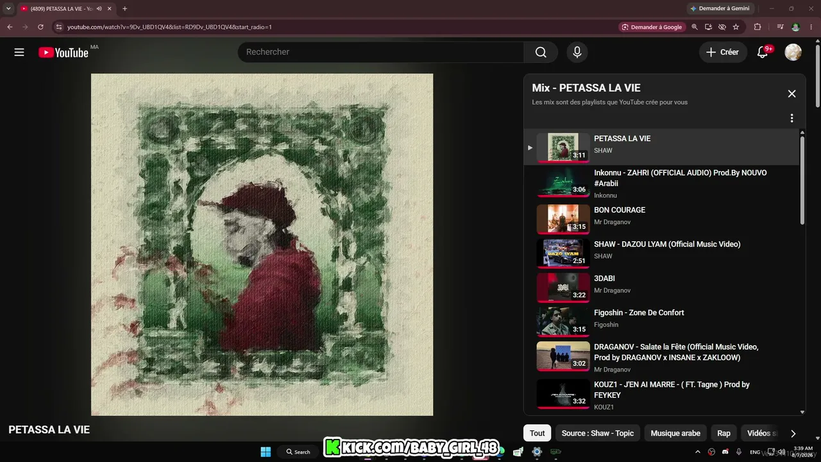Click the Demander à Gemini button
The width and height of the screenshot is (821, 462).
(720, 8)
